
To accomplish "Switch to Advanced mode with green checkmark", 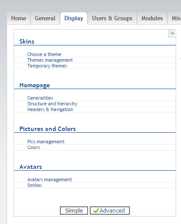I will click(x=110, y=210).
